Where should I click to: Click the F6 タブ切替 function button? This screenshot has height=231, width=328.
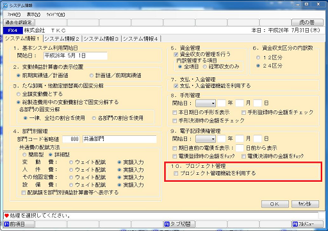pyautogui.click(x=179, y=224)
